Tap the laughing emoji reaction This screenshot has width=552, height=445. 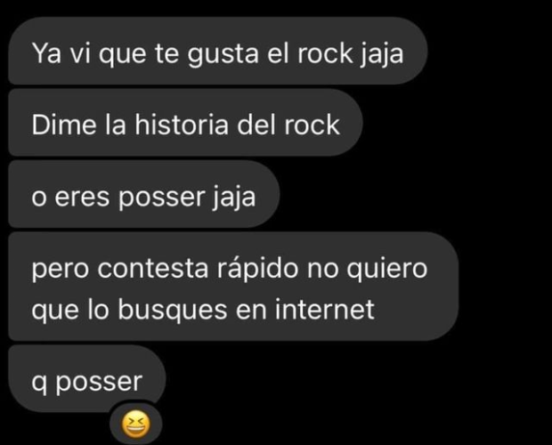pyautogui.click(x=135, y=424)
